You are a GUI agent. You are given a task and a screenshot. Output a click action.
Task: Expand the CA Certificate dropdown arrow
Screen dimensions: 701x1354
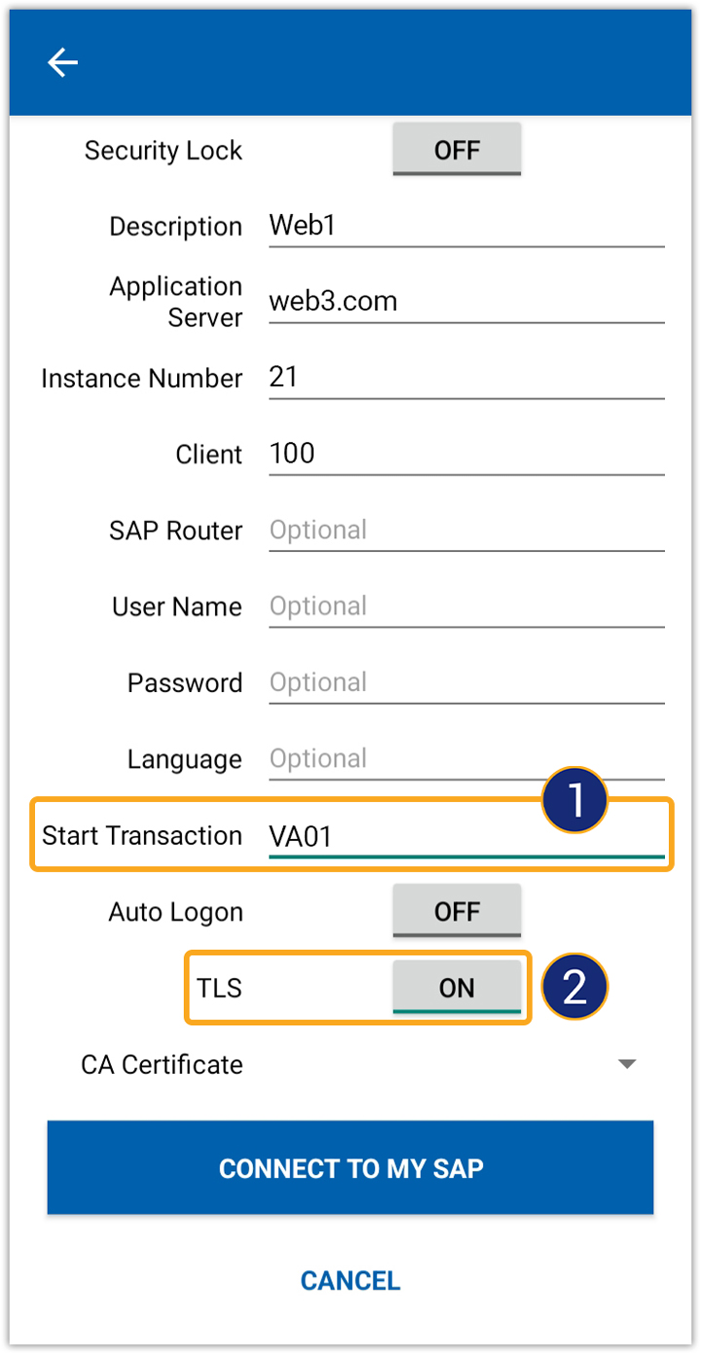(627, 1064)
